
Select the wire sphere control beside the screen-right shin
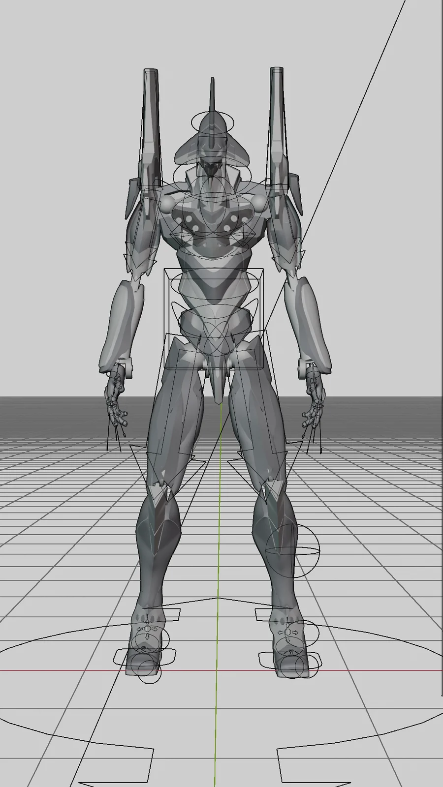coord(292,551)
